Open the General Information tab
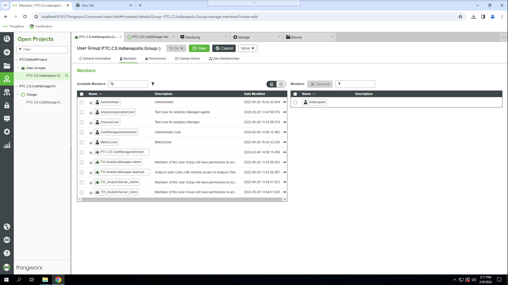Image resolution: width=508 pixels, height=285 pixels. (x=95, y=59)
